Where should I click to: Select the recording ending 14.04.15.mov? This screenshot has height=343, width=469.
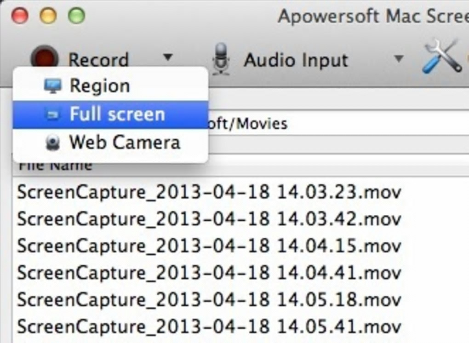209,246
